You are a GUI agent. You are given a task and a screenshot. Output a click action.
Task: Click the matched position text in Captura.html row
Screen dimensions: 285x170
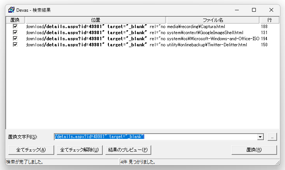coord(96,27)
